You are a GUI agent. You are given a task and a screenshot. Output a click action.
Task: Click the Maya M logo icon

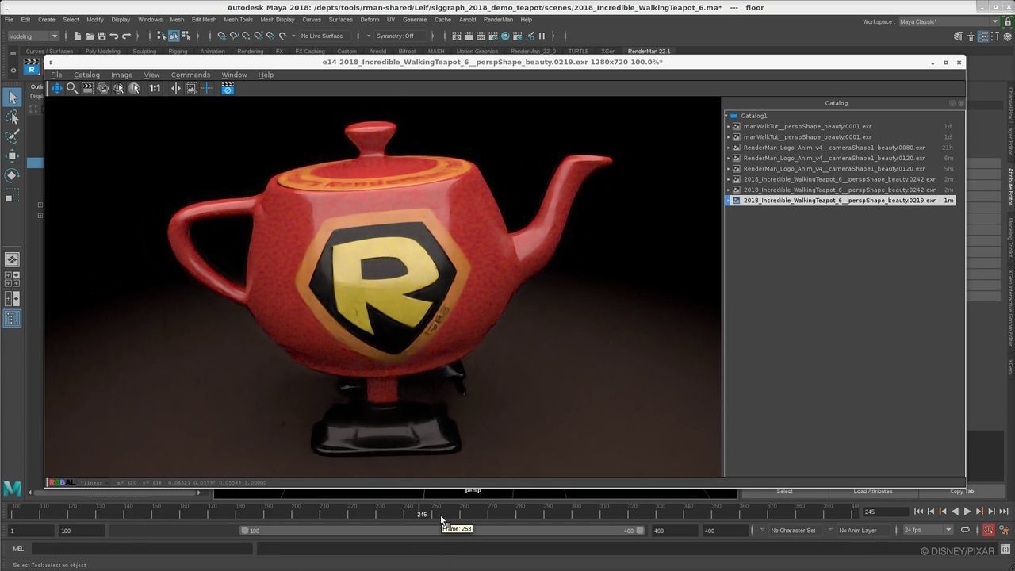point(12,489)
